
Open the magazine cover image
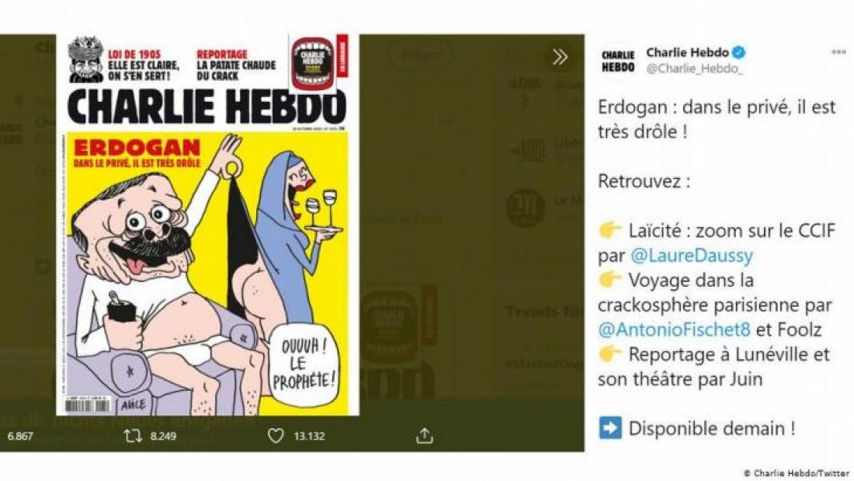pyautogui.click(x=207, y=225)
